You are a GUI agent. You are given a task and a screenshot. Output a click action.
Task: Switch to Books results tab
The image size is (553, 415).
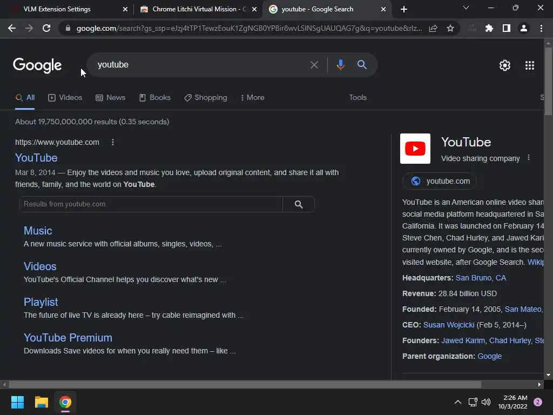pos(155,98)
